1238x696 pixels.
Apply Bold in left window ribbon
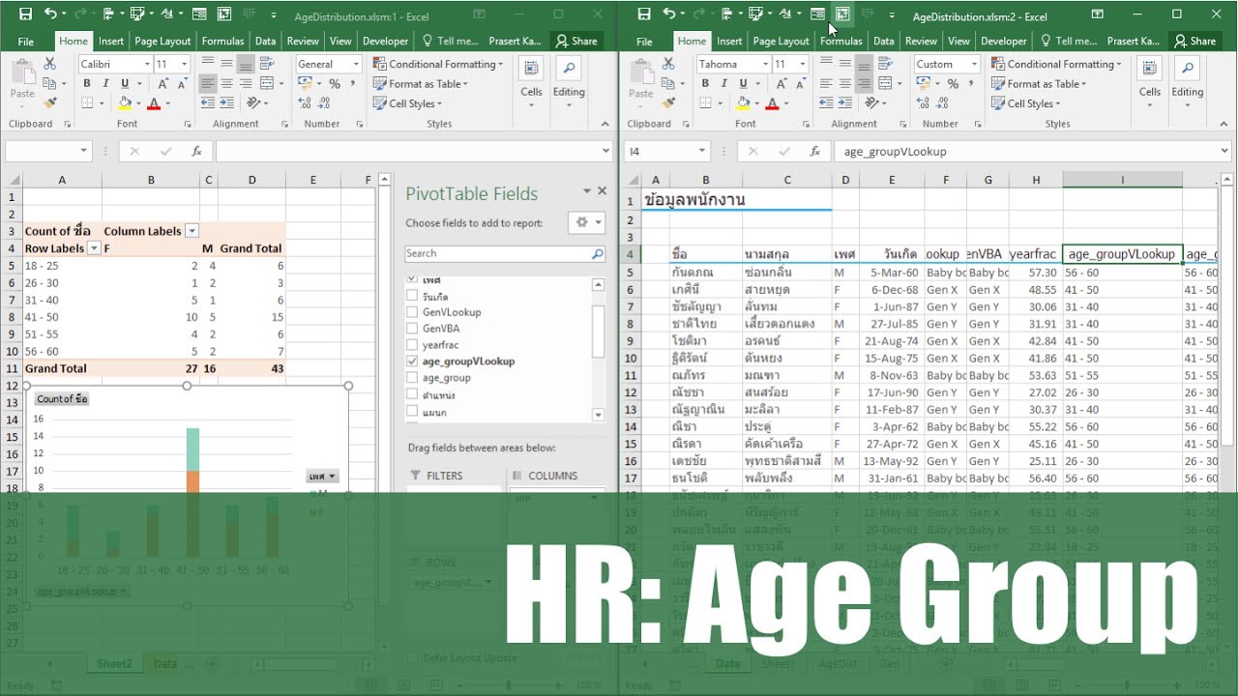[87, 84]
